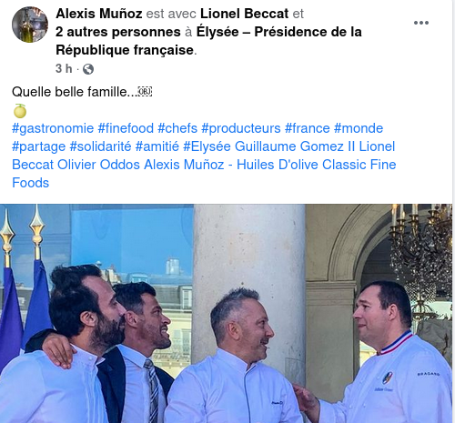Click the melon emoji in the post
This screenshot has height=423, width=455.
pos(20,111)
